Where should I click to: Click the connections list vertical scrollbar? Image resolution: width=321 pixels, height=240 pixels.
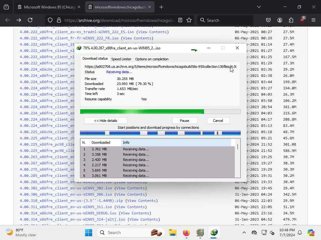point(238,158)
